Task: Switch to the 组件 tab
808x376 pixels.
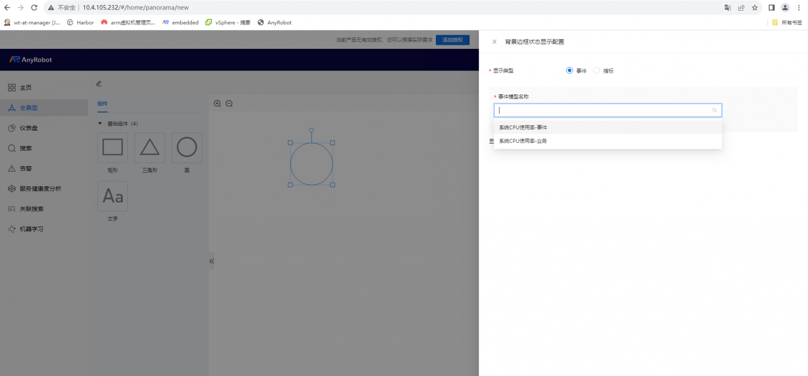Action: 103,103
